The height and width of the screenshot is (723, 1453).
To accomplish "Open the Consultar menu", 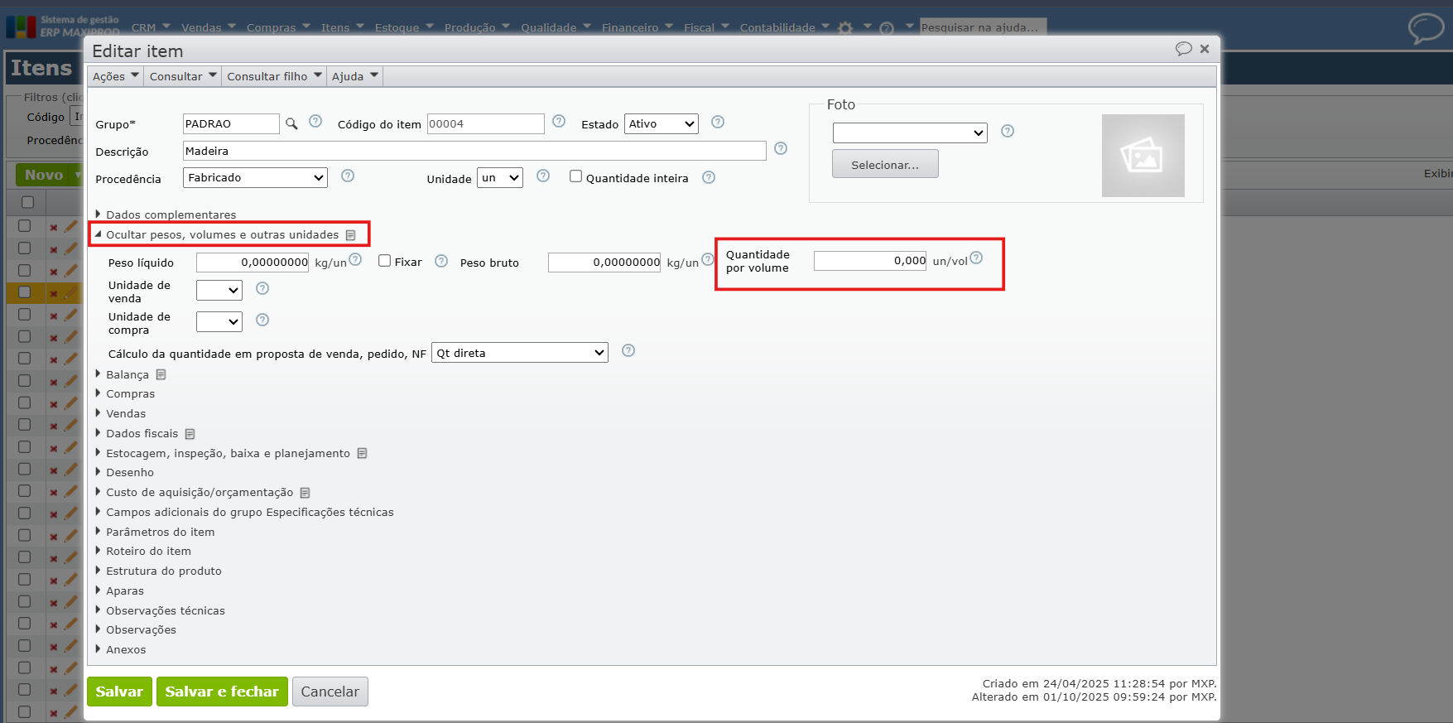I will click(183, 76).
